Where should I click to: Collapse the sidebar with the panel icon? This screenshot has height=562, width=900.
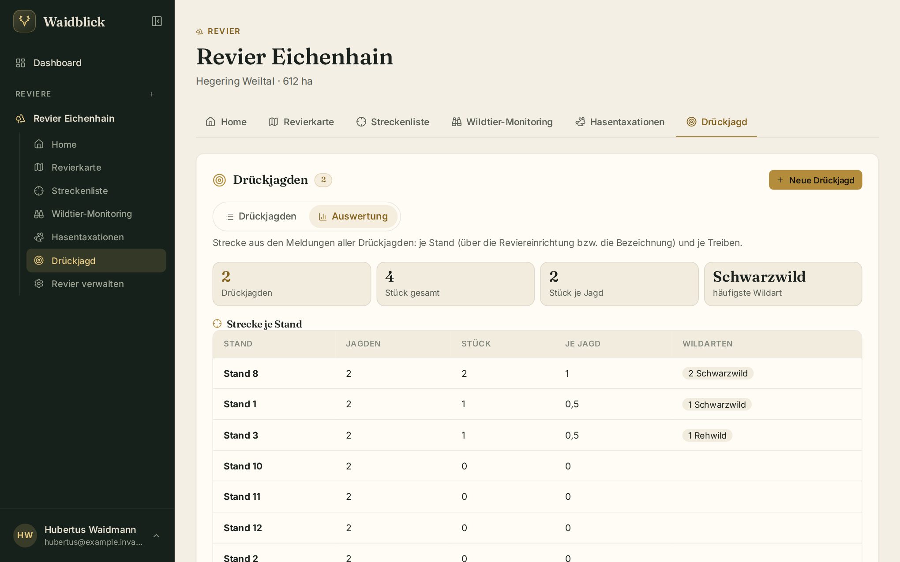coord(157,21)
